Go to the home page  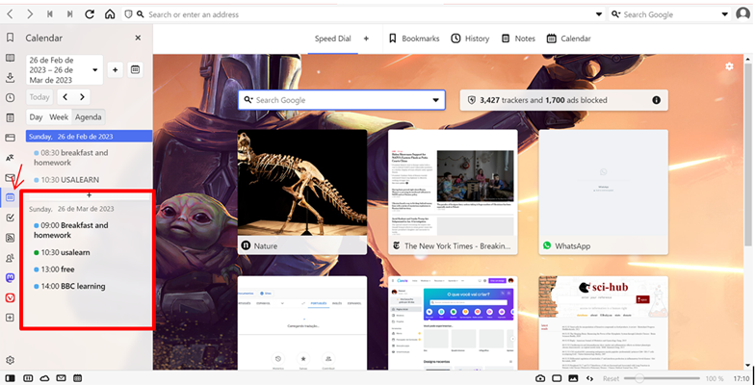[110, 14]
